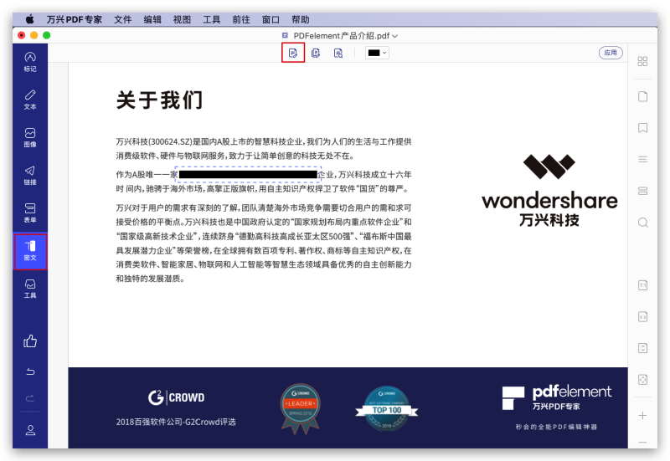Open the 标记 markup tool in sidebar
This screenshot has width=670, height=461.
[x=30, y=62]
